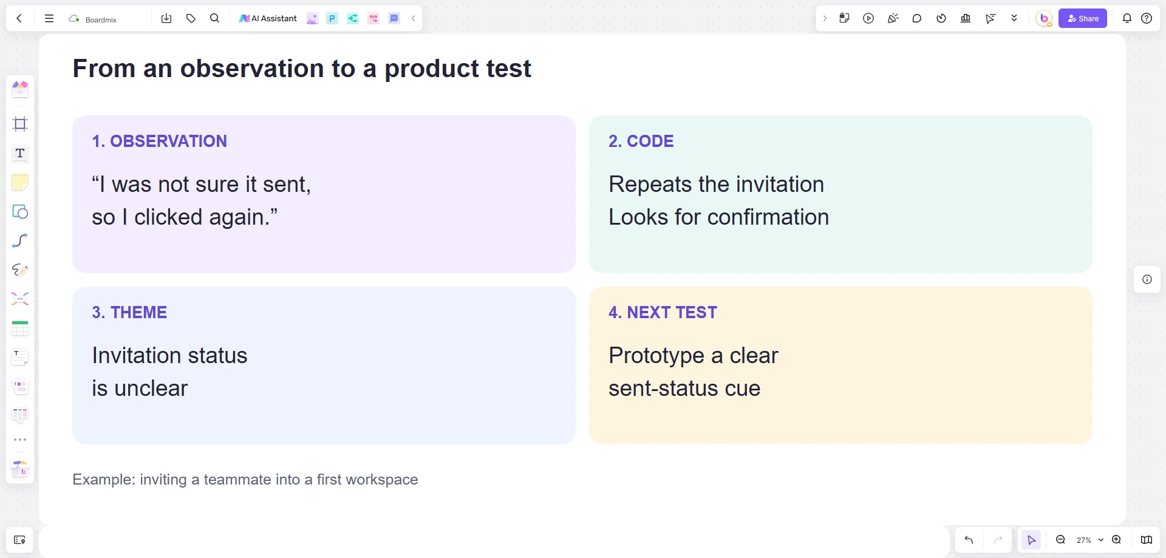Select the 3. THEME heading
Image resolution: width=1166 pixels, height=558 pixels.
pos(129,312)
